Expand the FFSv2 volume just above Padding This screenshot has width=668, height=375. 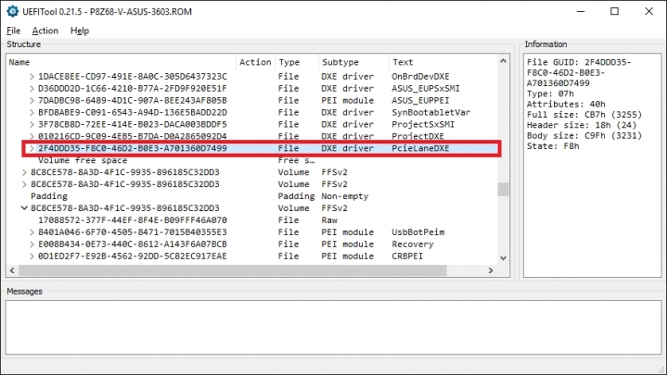[x=24, y=184]
